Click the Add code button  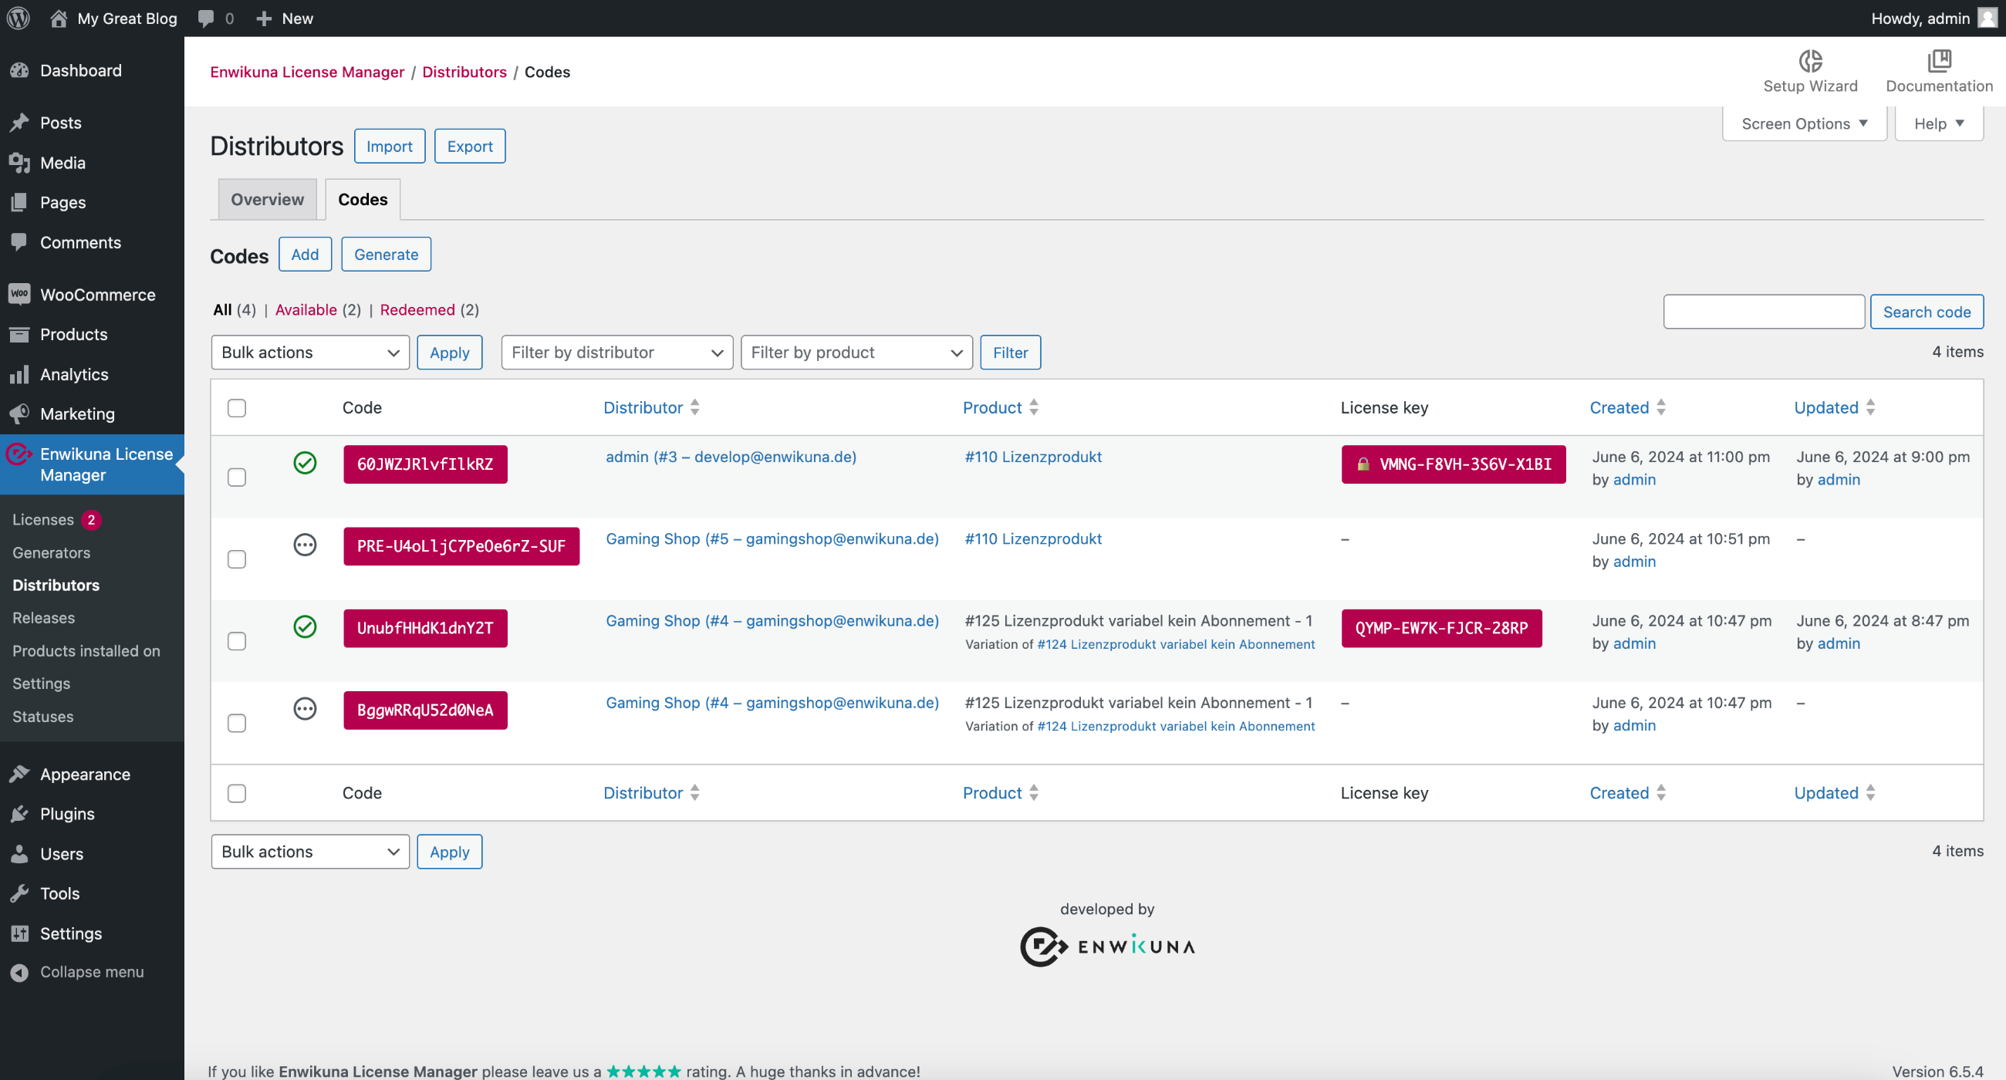(306, 255)
